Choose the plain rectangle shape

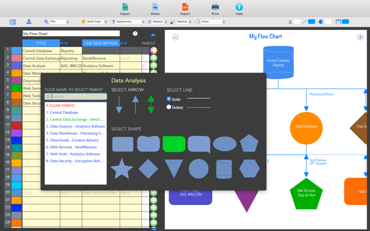(x=123, y=144)
